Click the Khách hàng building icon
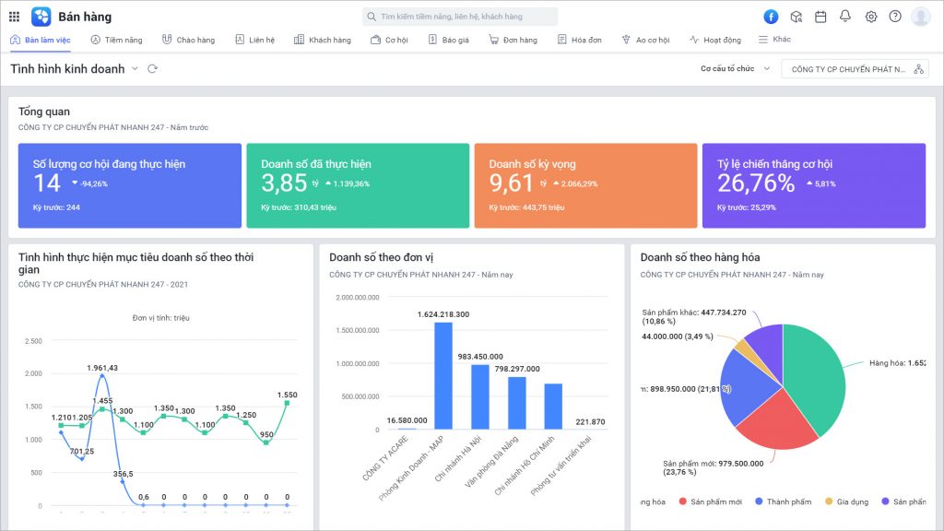The width and height of the screenshot is (944, 531). 299,40
